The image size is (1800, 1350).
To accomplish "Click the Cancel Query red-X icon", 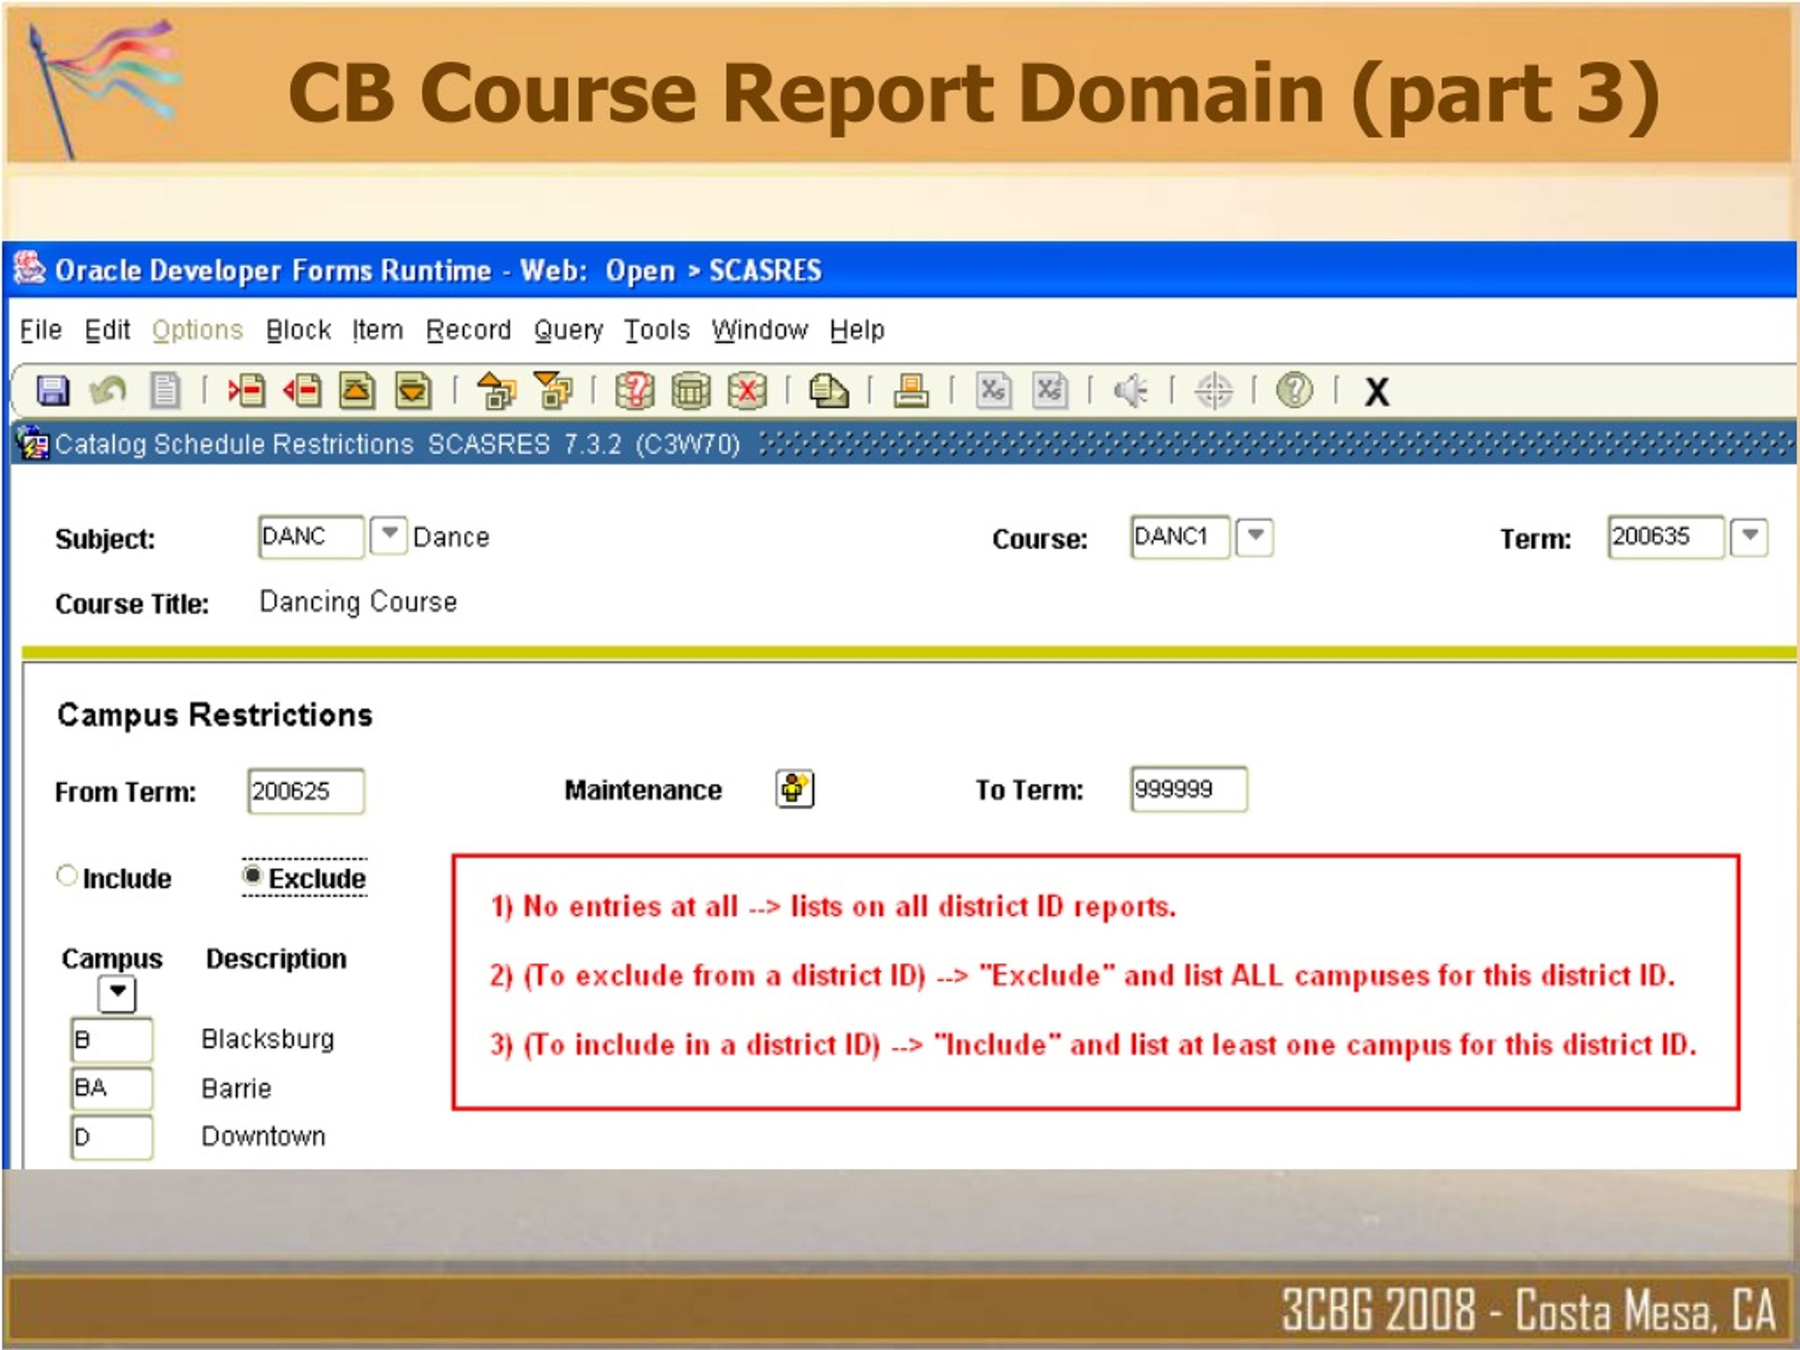I will point(747,392).
